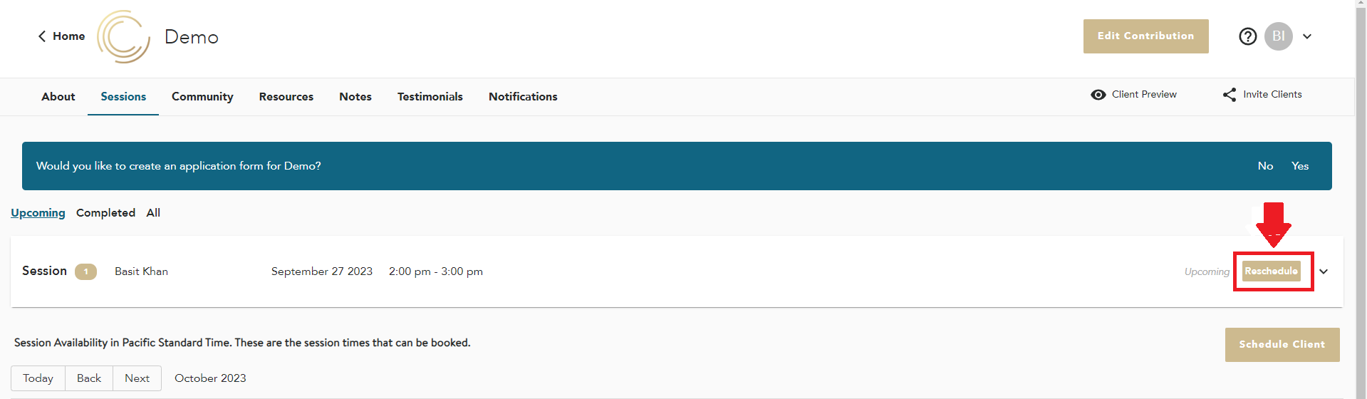This screenshot has width=1367, height=399.
Task: Click the Client Preview eye icon
Action: pyautogui.click(x=1098, y=95)
